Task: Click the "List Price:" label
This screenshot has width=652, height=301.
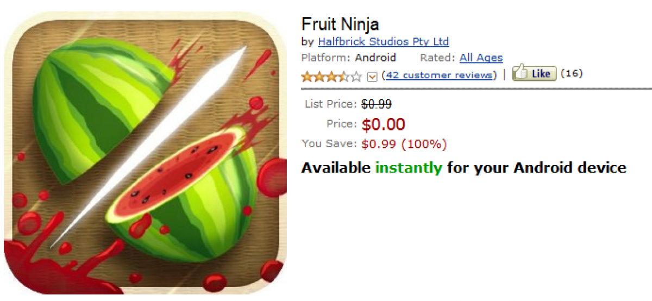Action: point(331,104)
